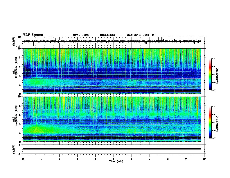Viewport: 230px width, 178px height.
Task: Click the time-axis tick label "3"
Action: pyautogui.click(x=77, y=159)
